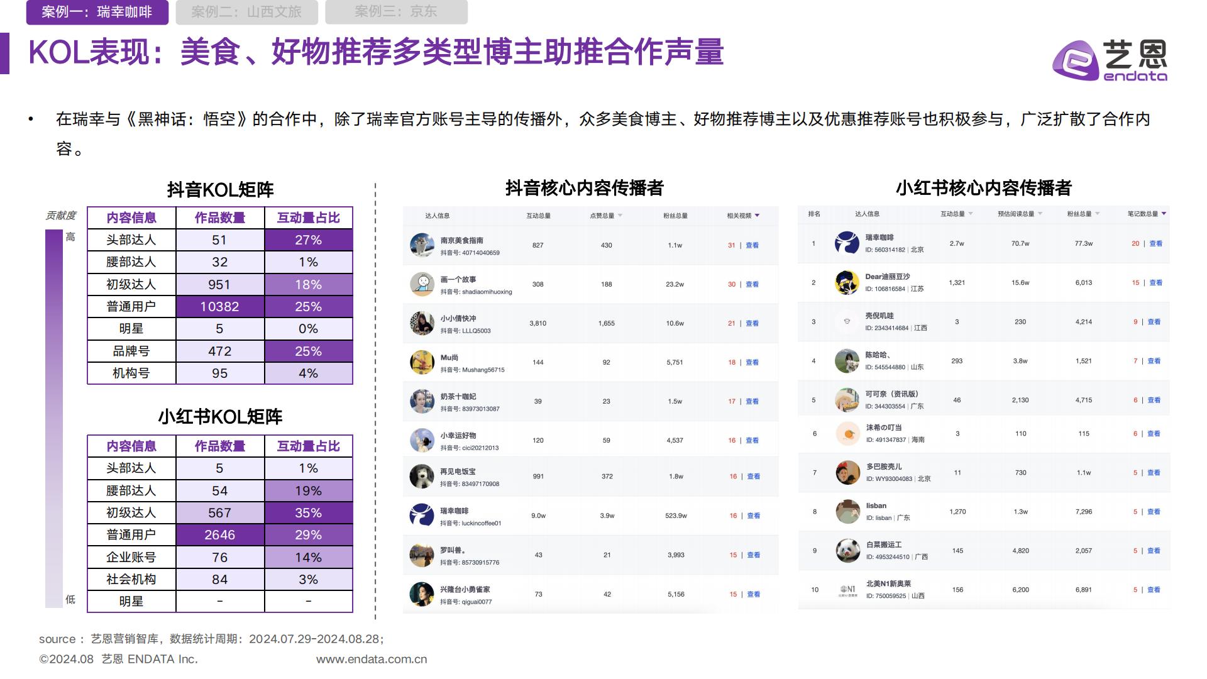Click ID: 560314182 text
This screenshot has width=1207, height=679.
[885, 250]
